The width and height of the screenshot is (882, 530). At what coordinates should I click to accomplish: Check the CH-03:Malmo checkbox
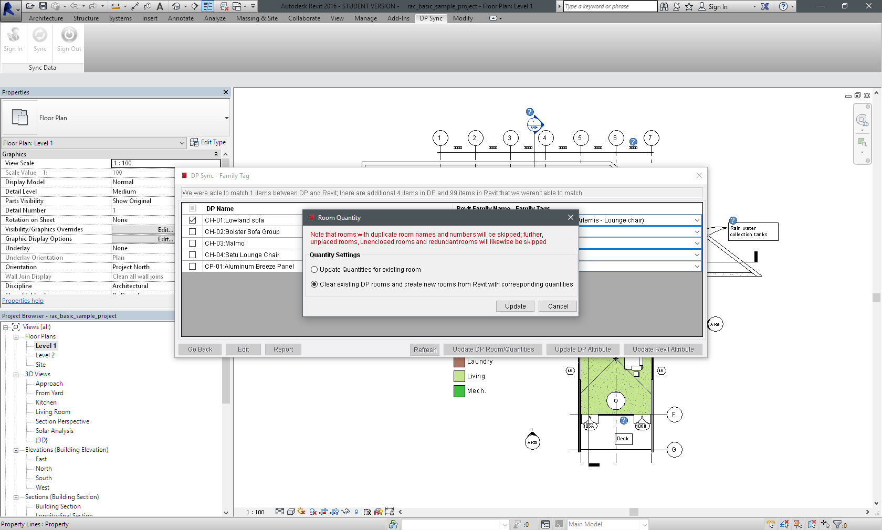192,243
